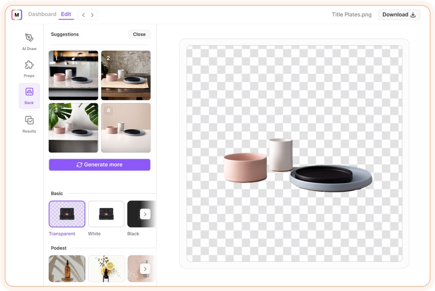Click the Title Plates.png file name
This screenshot has width=435, height=291.
(351, 15)
